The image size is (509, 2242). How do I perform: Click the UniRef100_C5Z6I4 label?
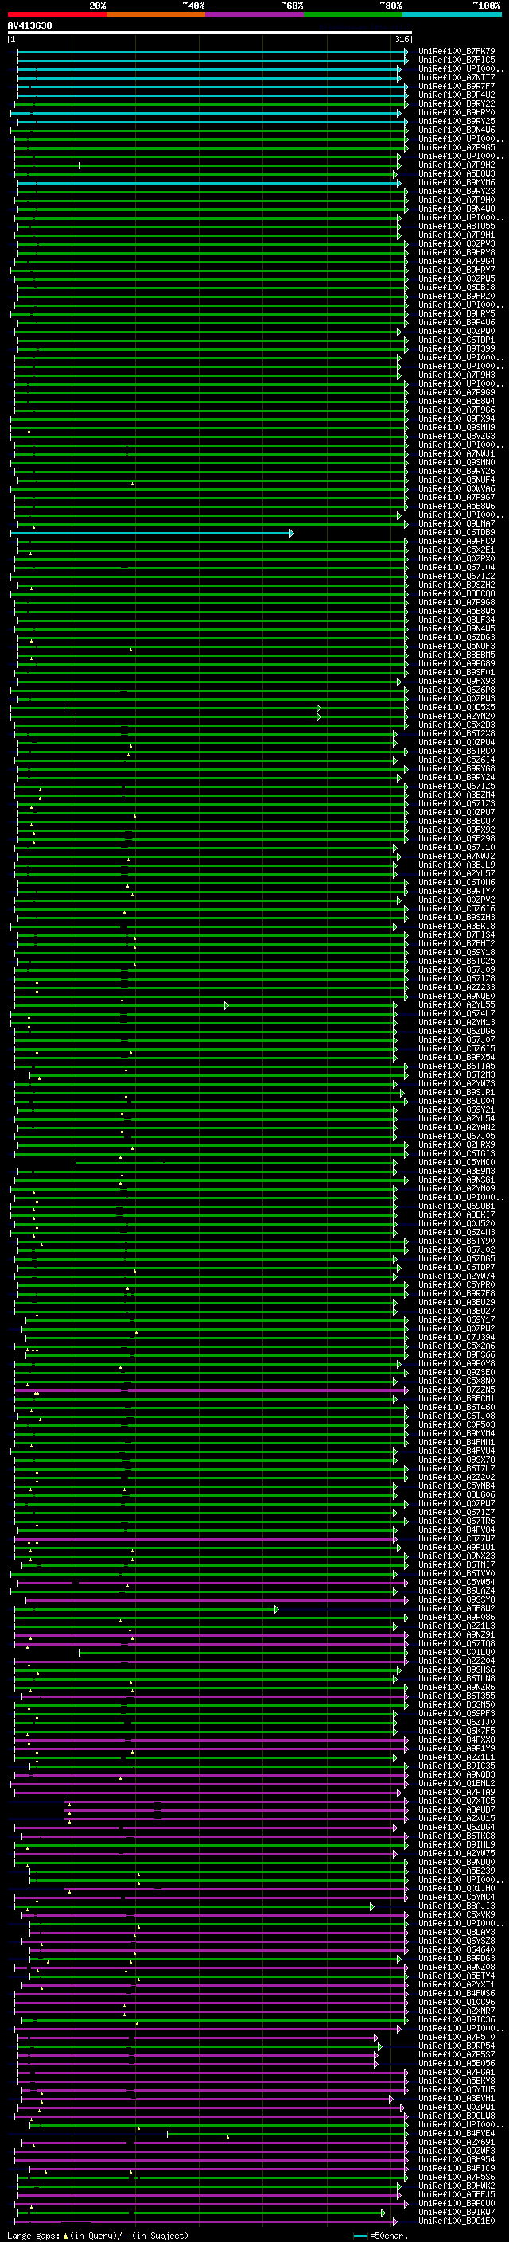(457, 760)
